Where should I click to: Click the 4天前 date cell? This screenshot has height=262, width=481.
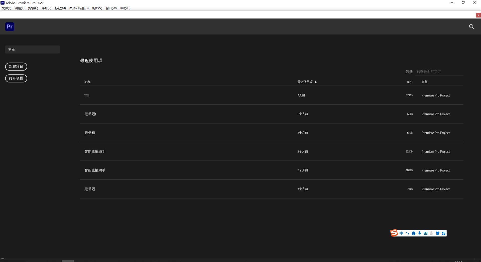[x=301, y=95]
